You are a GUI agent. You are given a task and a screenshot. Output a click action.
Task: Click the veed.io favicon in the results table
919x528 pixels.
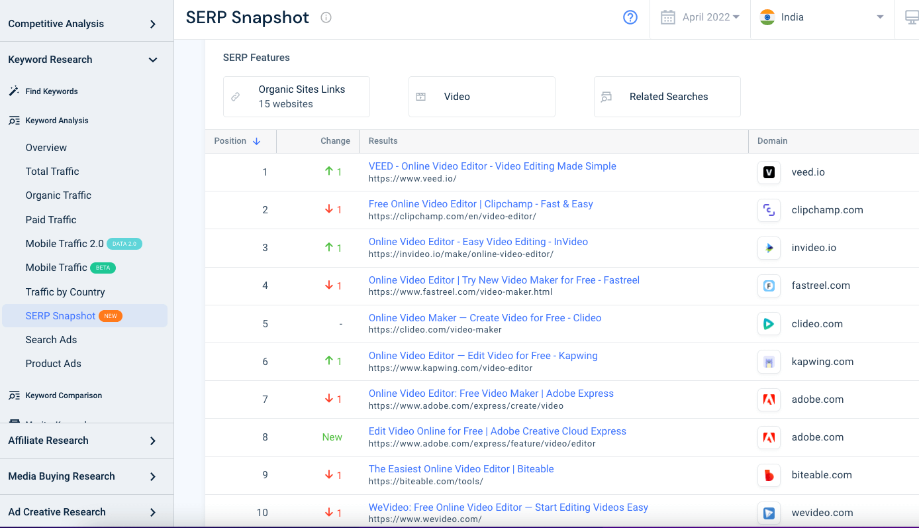pyautogui.click(x=769, y=172)
